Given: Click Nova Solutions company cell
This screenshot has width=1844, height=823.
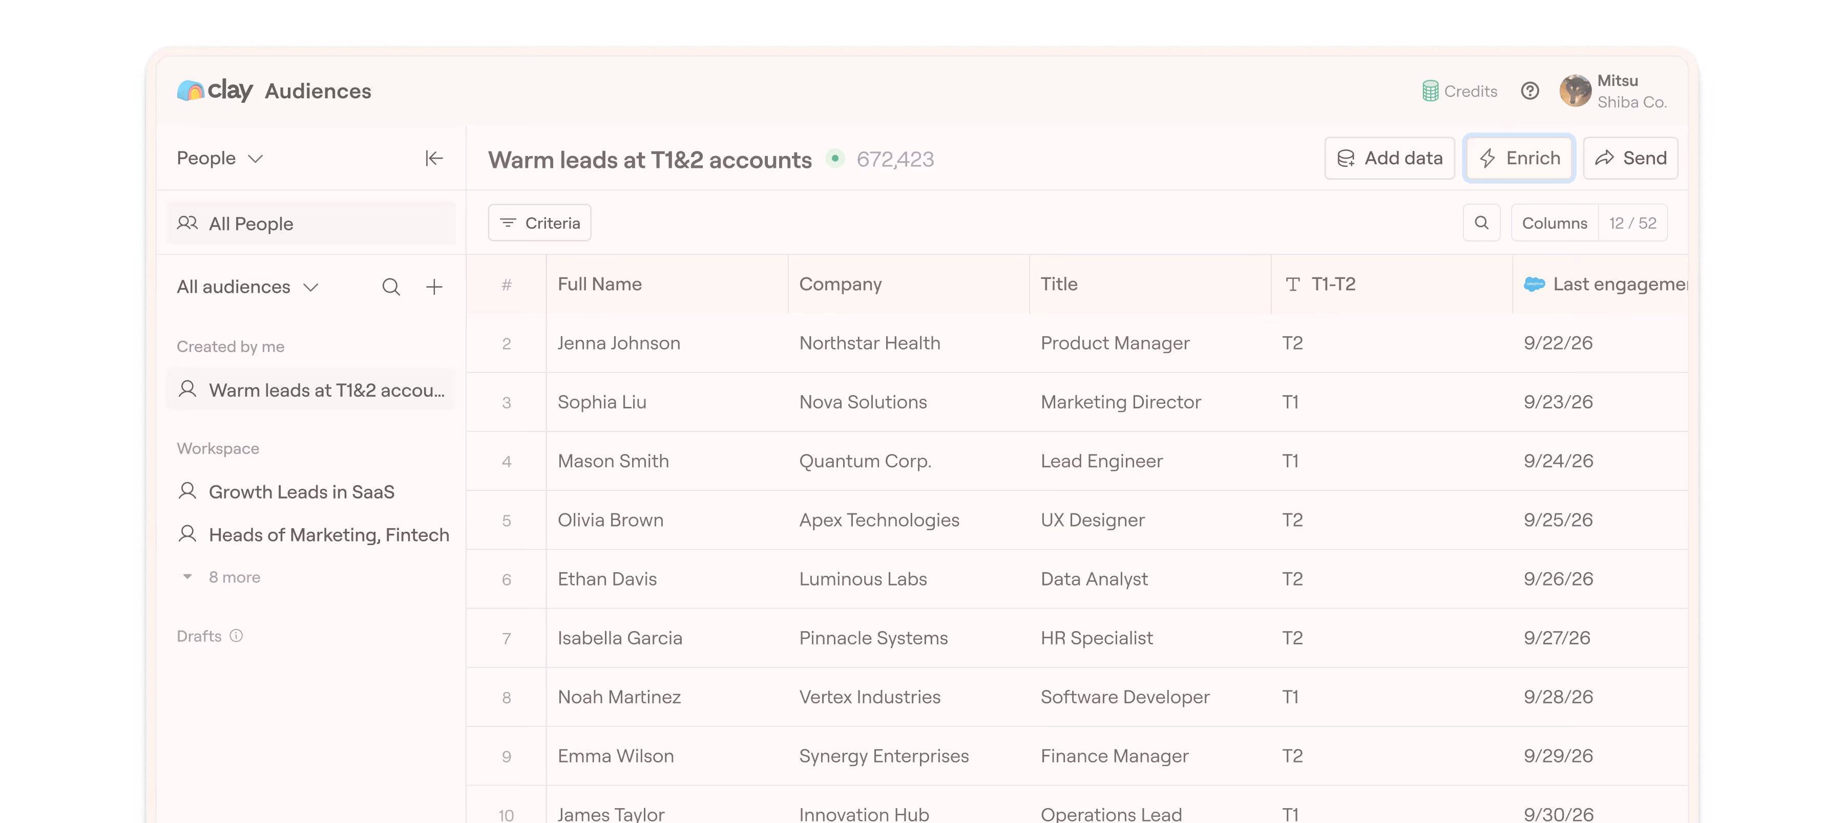Looking at the screenshot, I should [x=908, y=402].
